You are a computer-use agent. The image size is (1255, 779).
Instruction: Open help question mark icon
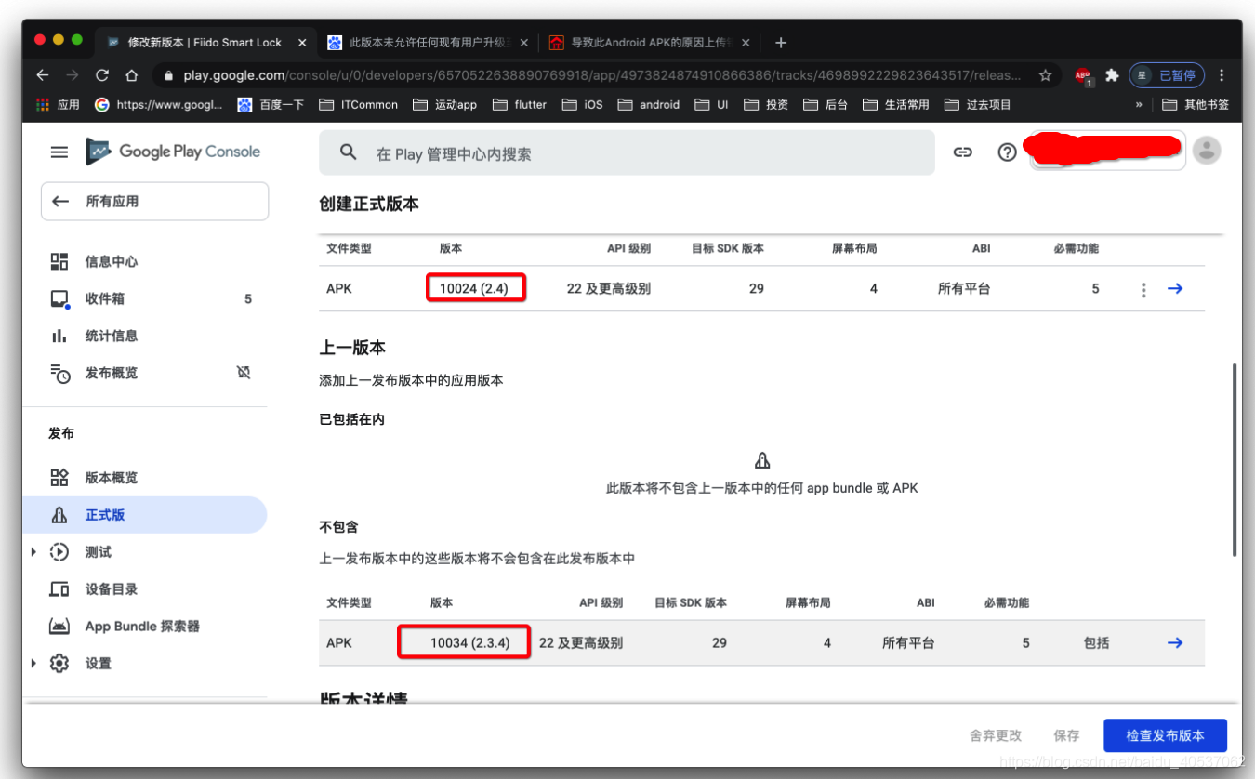1007,152
